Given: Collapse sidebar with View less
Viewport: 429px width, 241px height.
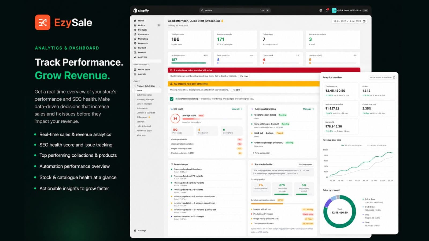Looking at the screenshot, I should coord(141,135).
